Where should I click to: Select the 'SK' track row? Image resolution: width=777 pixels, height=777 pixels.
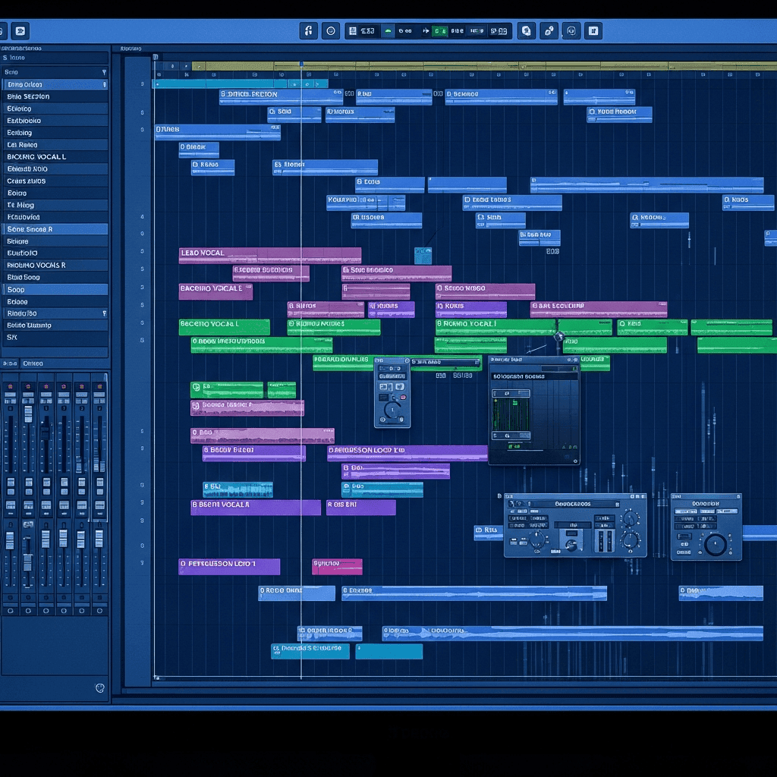coord(55,338)
